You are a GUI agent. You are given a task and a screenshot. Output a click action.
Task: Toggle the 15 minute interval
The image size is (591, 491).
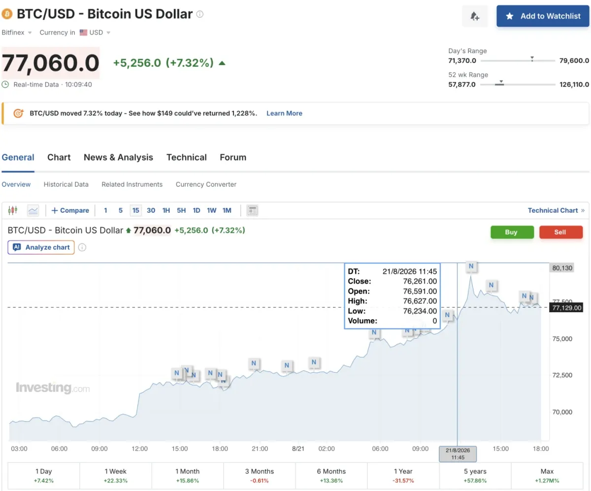136,210
